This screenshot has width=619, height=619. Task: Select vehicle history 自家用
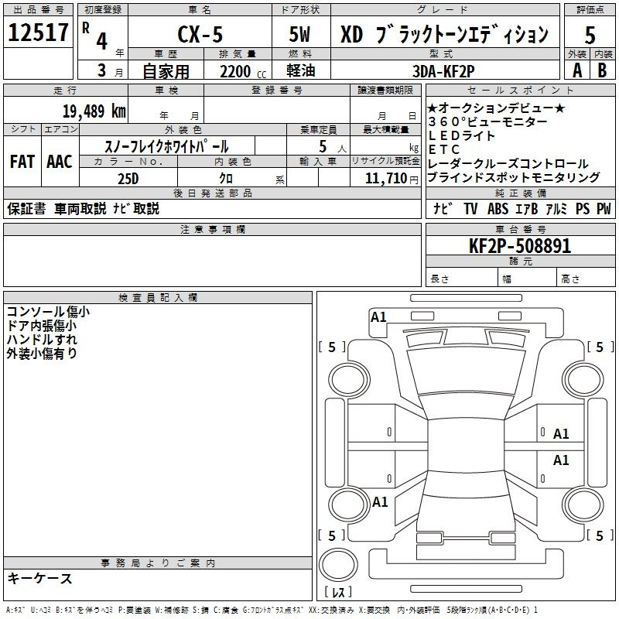[x=166, y=71]
